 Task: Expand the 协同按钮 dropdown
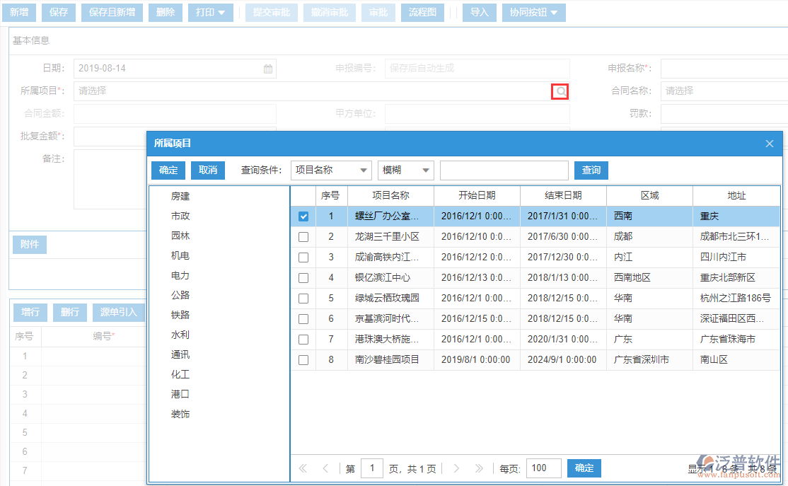pos(533,12)
